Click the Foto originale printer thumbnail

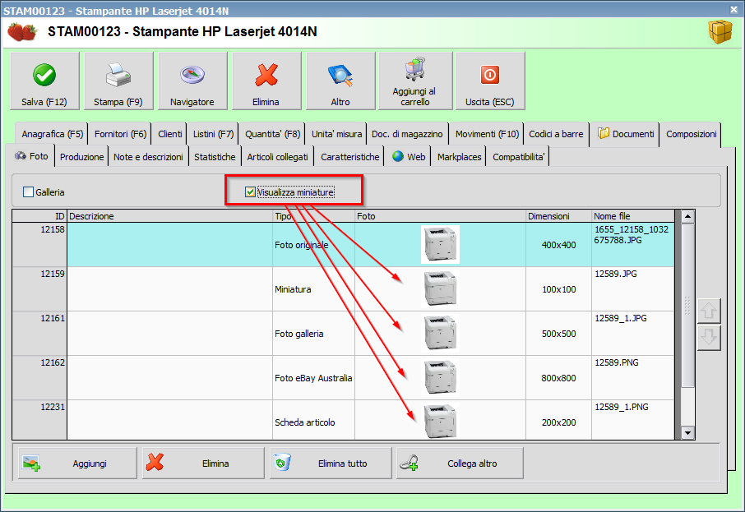click(440, 244)
